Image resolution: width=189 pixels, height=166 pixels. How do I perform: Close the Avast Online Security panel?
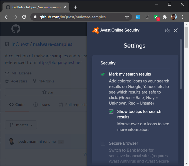[176, 30]
